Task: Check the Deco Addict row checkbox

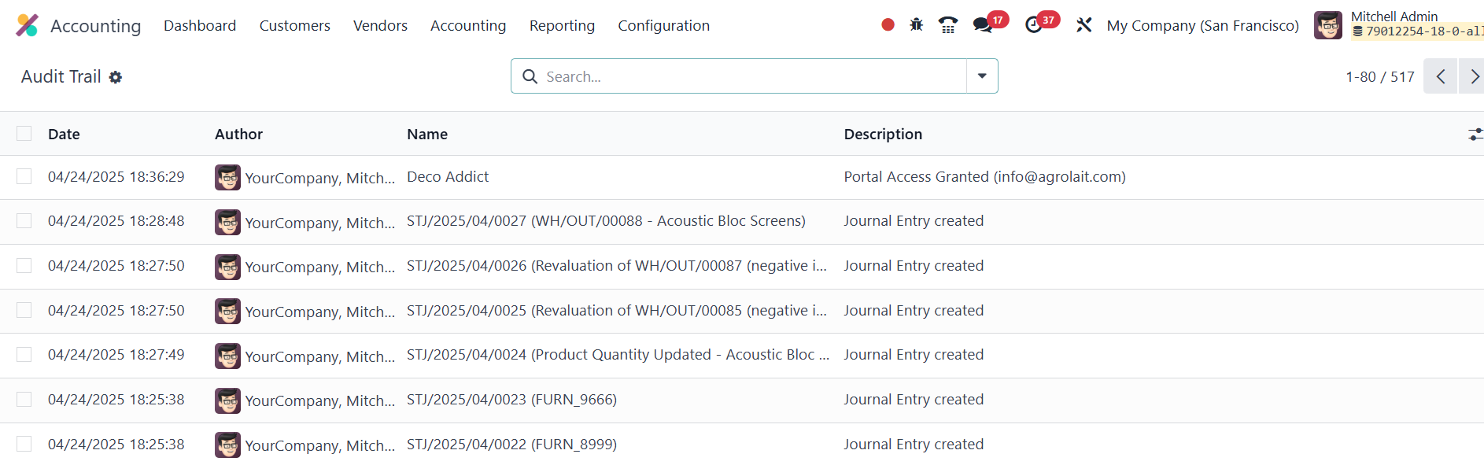Action: (x=24, y=177)
